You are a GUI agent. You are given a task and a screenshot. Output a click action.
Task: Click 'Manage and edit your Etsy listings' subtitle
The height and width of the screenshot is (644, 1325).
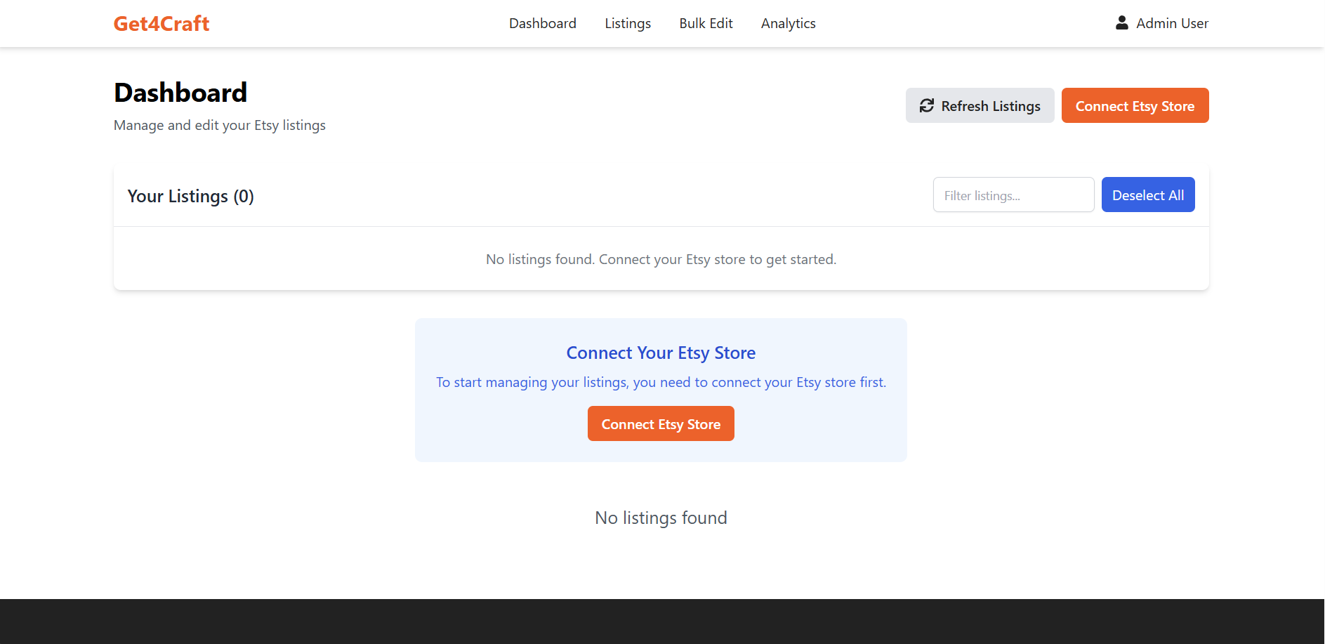click(220, 125)
